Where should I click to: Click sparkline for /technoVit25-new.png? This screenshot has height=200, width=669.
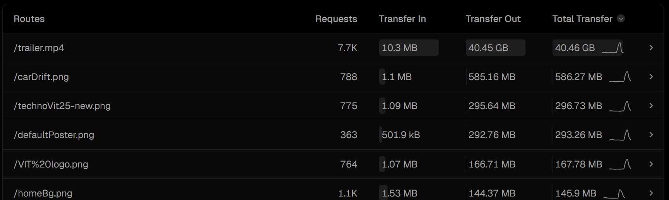click(x=620, y=106)
